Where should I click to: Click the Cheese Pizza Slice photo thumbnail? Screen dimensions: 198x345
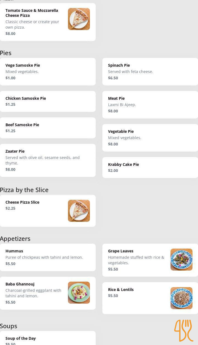coord(79,211)
